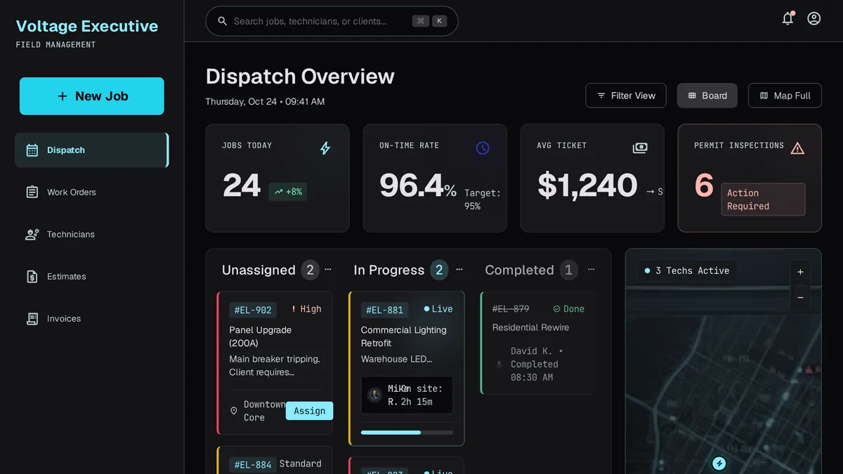Click the Voltage Executive logo title
This screenshot has width=843, height=474.
click(x=87, y=27)
